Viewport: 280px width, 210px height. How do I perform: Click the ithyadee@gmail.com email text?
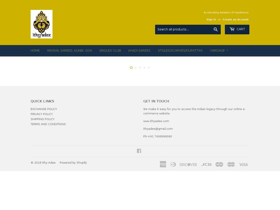158,129
